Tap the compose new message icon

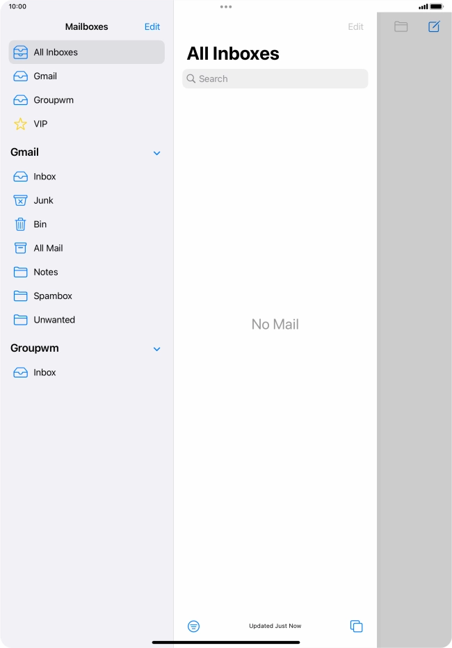coord(434,27)
